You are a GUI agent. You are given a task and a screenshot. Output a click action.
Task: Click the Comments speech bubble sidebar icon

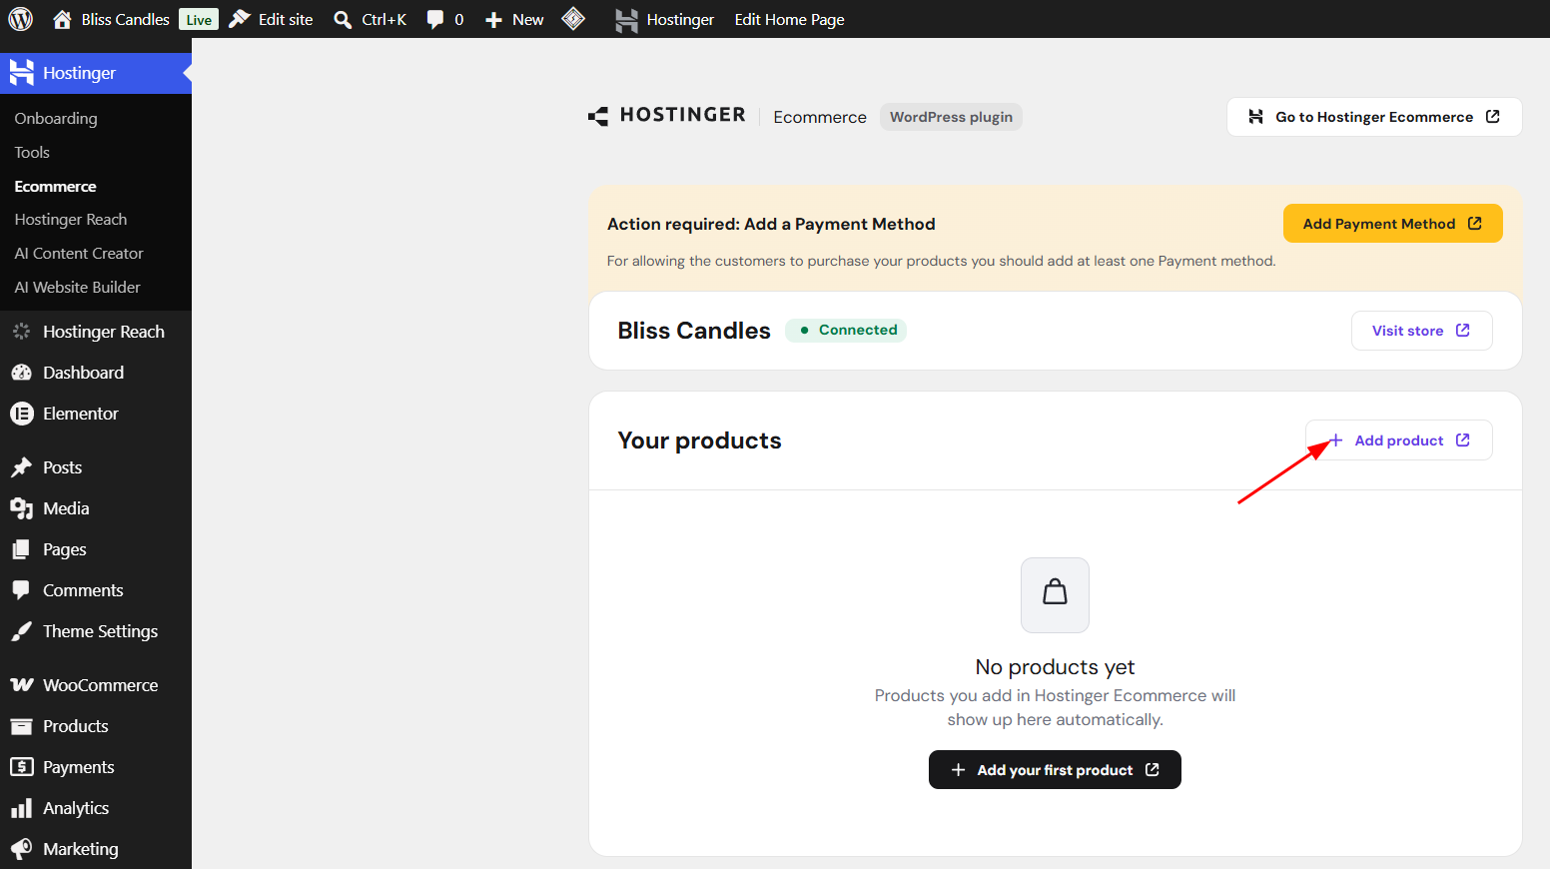pos(21,590)
